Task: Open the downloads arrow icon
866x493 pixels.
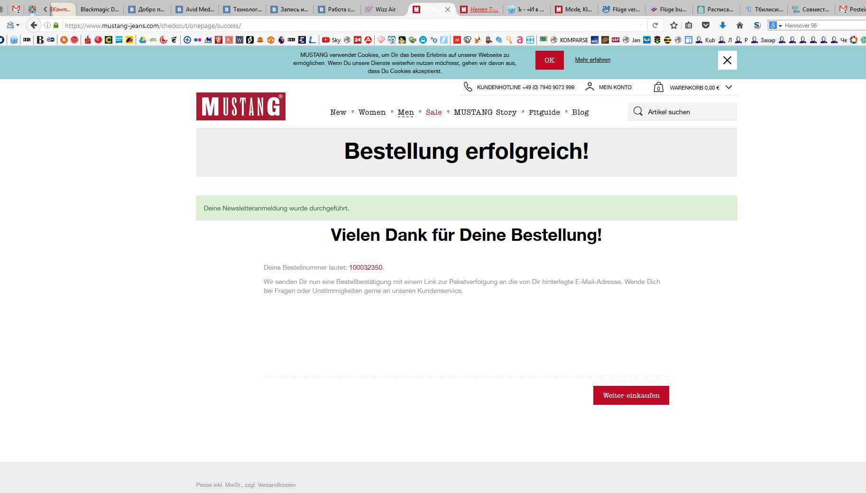Action: click(x=722, y=25)
